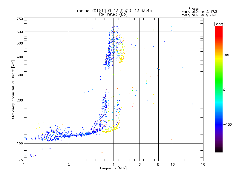
Task: Click the '[deg]' colorbar unit label
Action: pos(219,24)
